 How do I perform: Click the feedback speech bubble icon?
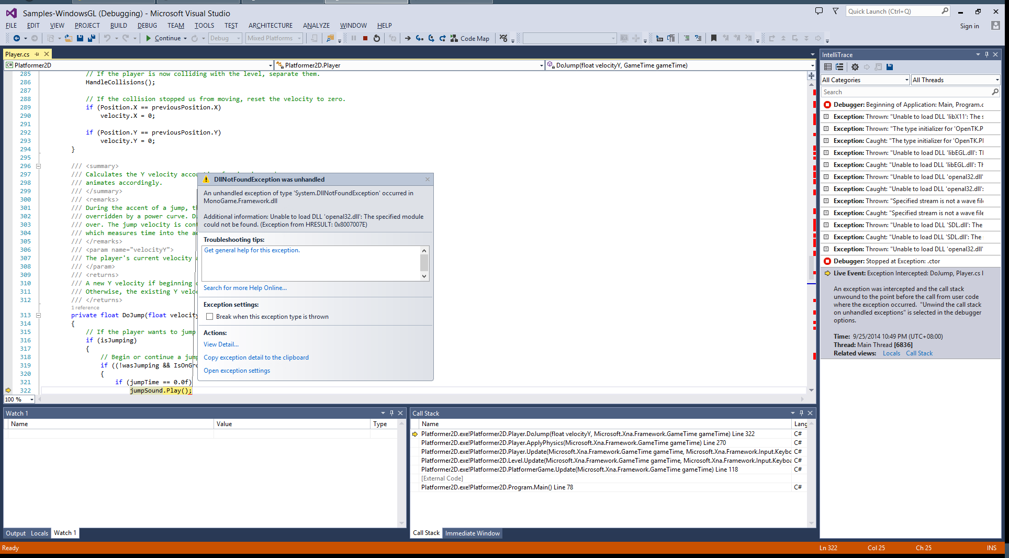point(819,11)
